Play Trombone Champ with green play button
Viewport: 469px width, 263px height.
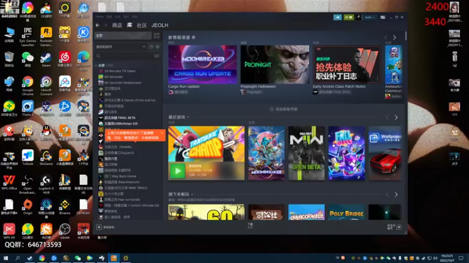178,171
